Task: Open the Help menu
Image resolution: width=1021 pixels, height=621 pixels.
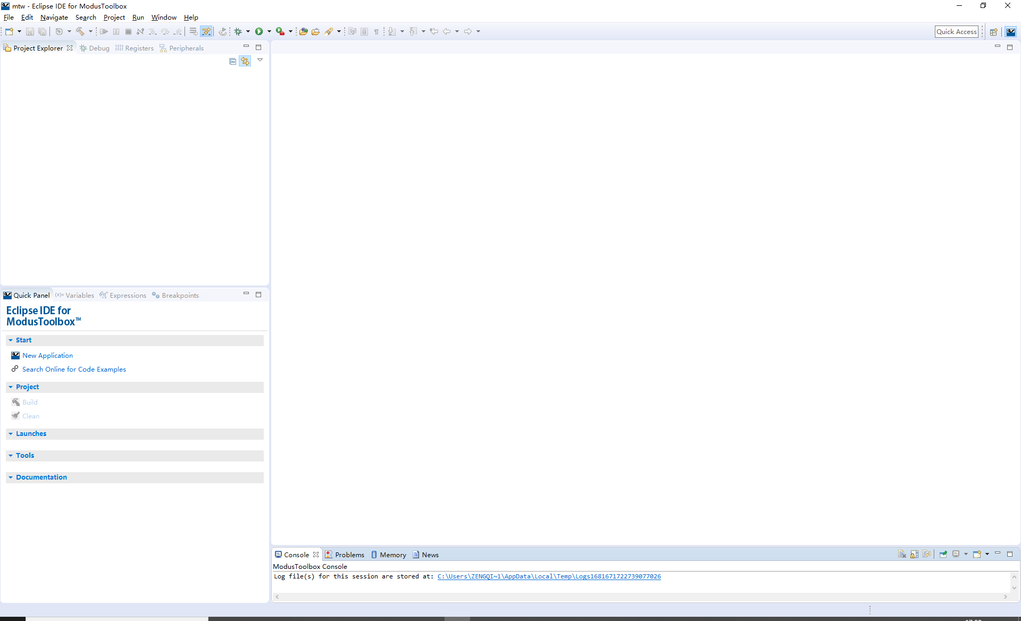Action: point(191,18)
